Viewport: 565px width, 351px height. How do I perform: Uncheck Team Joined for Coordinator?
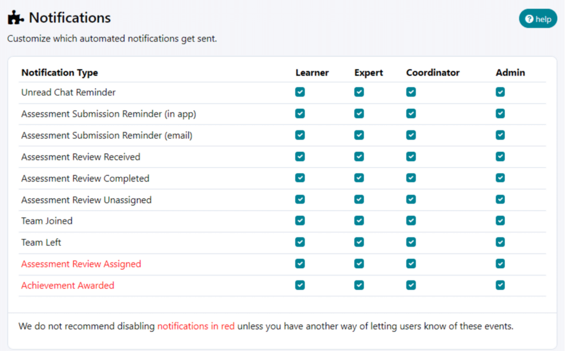411,221
